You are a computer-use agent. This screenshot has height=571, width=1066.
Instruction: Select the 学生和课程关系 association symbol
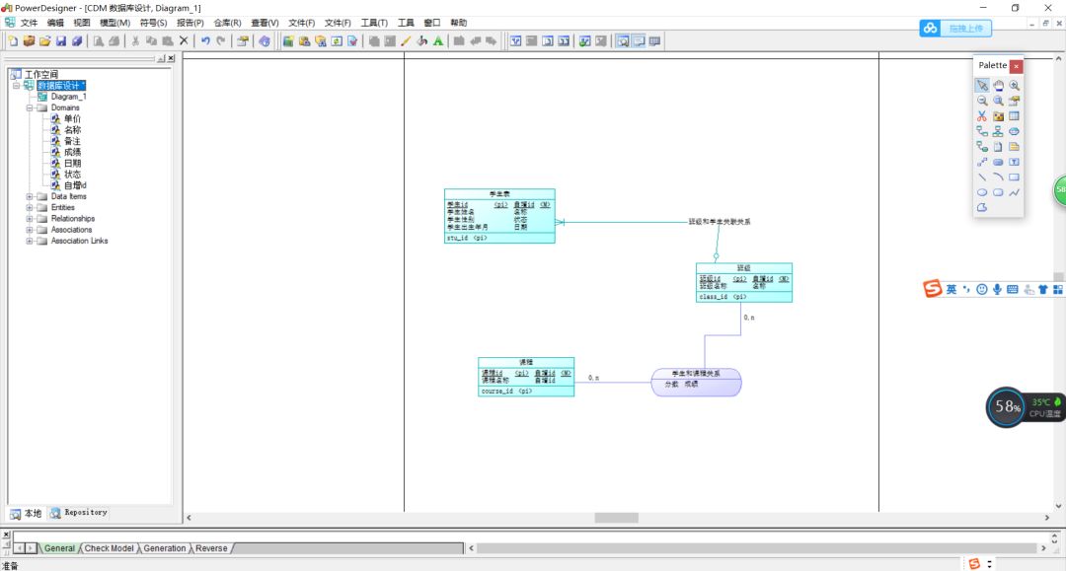coord(696,383)
